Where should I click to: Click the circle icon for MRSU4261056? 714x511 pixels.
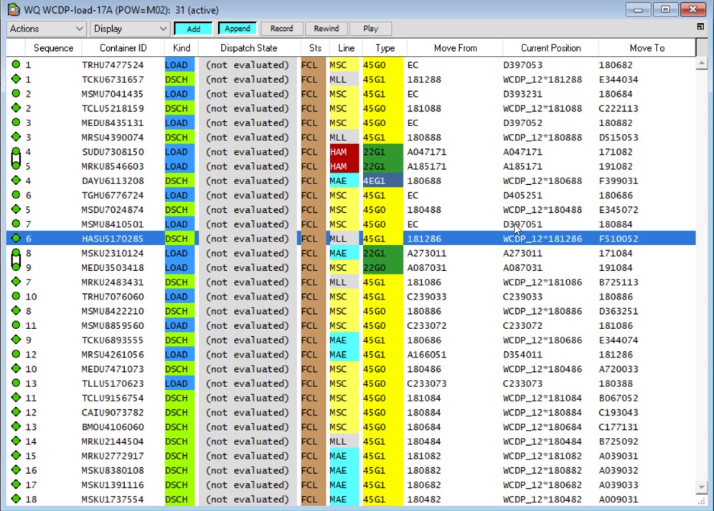click(16, 354)
